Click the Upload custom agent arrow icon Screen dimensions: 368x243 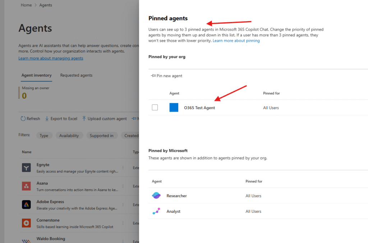[84, 118]
